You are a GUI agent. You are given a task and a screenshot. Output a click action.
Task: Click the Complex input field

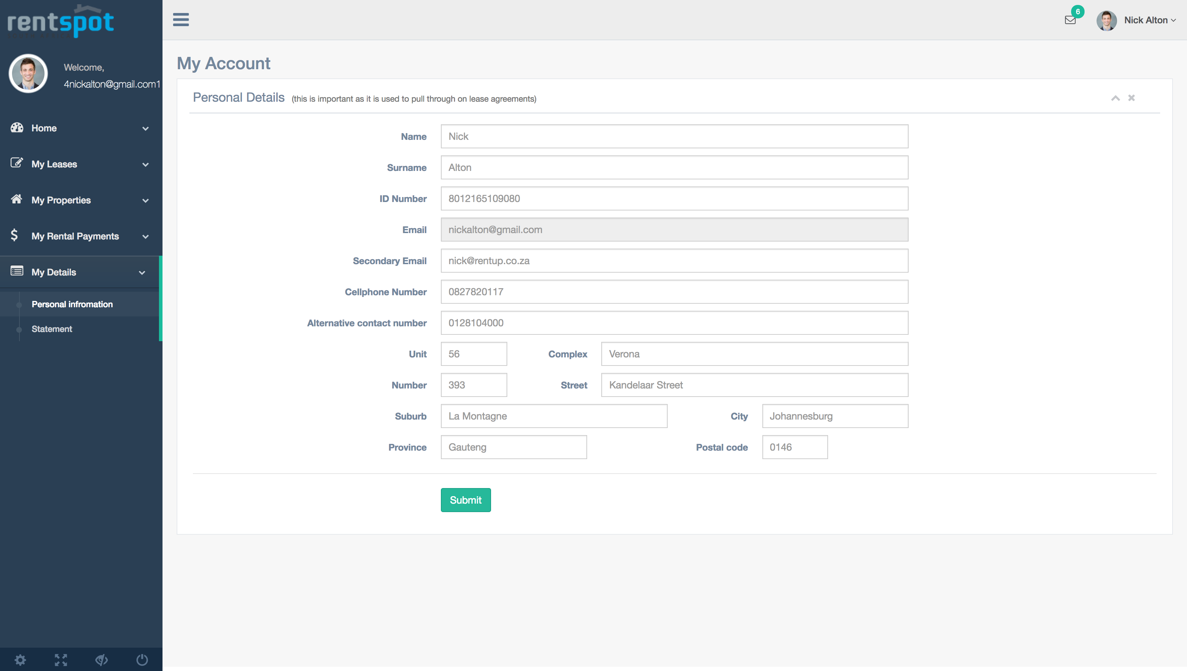point(755,354)
